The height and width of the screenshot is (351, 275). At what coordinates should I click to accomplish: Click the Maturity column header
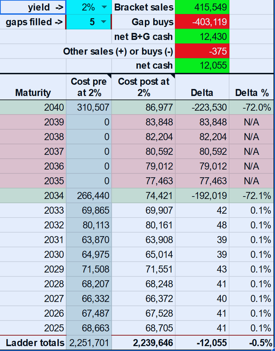pyautogui.click(x=33, y=93)
